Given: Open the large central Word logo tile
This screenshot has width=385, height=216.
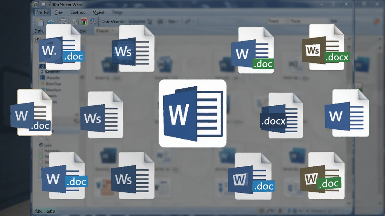Looking at the screenshot, I should 192,113.
